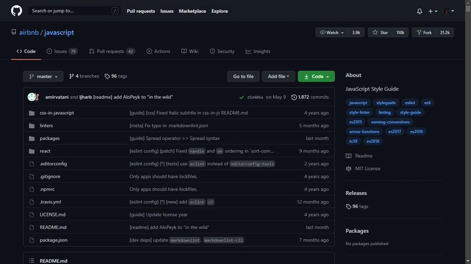
Task: Select the javascript topic tag
Action: 358,102
